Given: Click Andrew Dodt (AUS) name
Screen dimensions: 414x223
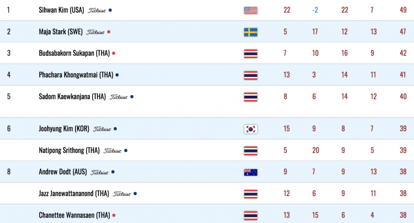Looking at the screenshot, I should tap(63, 172).
